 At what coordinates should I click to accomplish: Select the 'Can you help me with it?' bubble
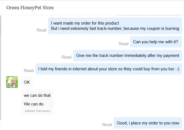[156, 42]
